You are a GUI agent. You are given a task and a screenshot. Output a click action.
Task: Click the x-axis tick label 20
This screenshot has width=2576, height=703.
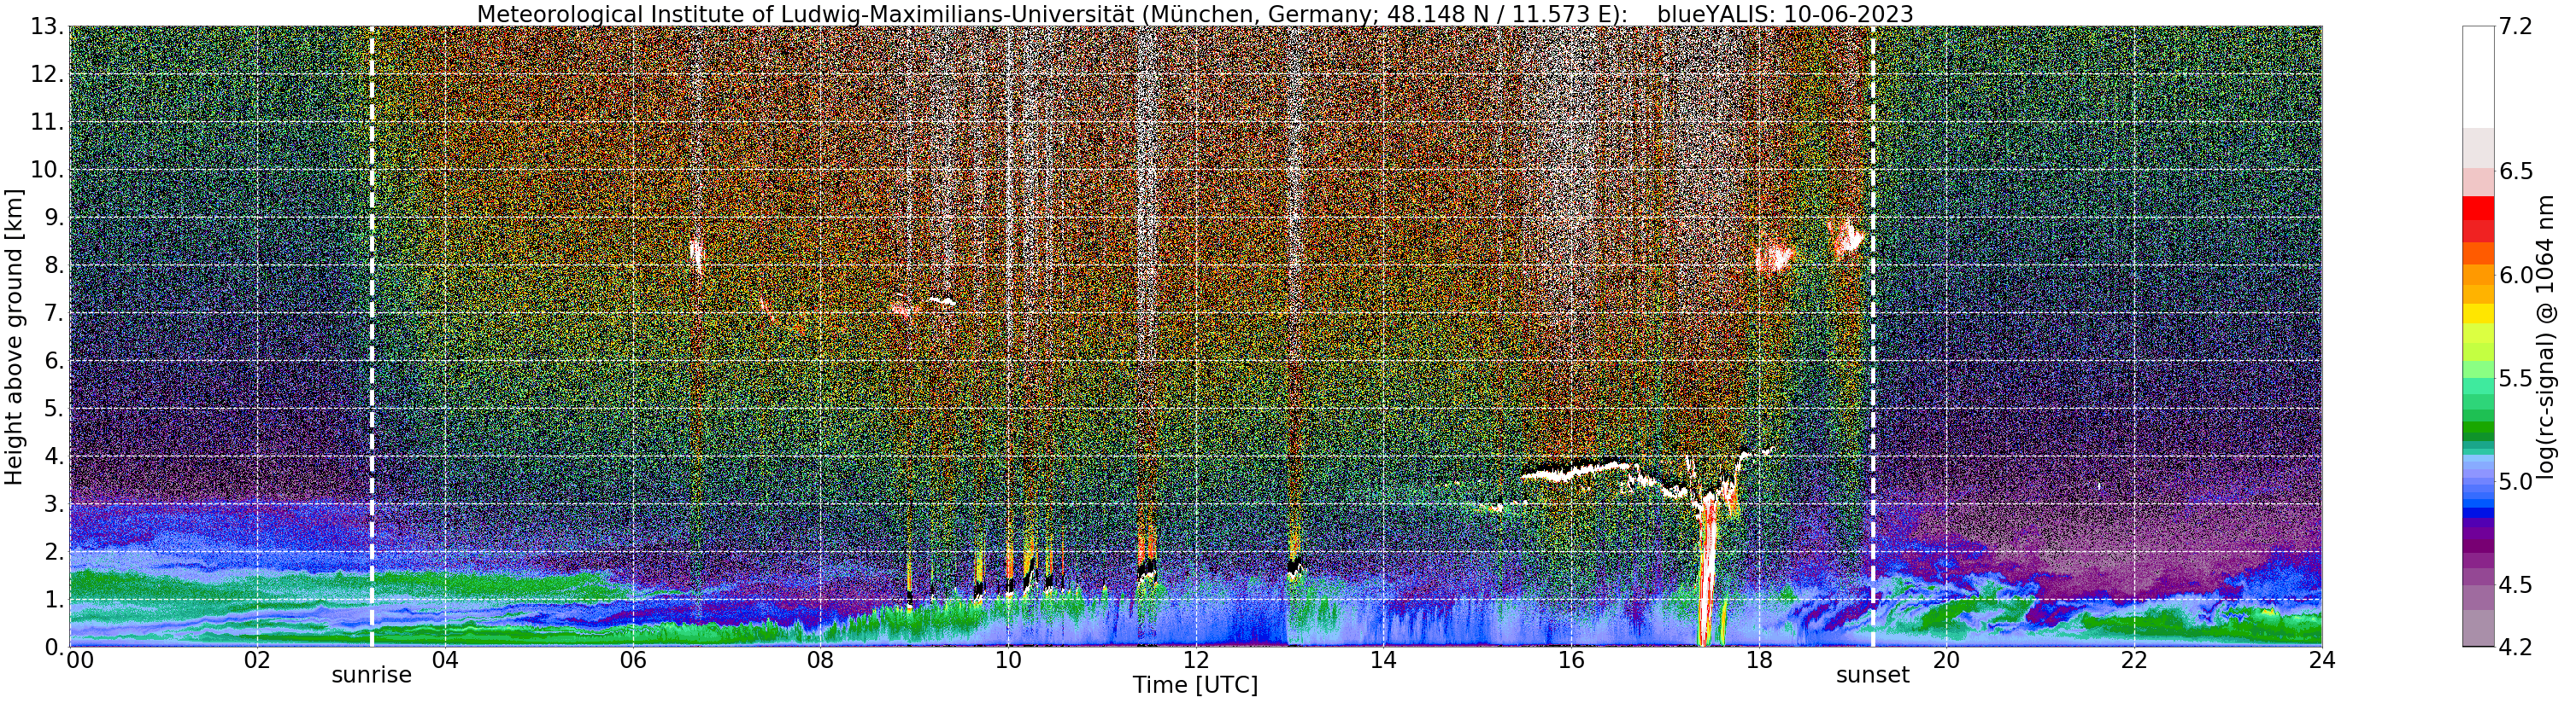tap(1946, 660)
